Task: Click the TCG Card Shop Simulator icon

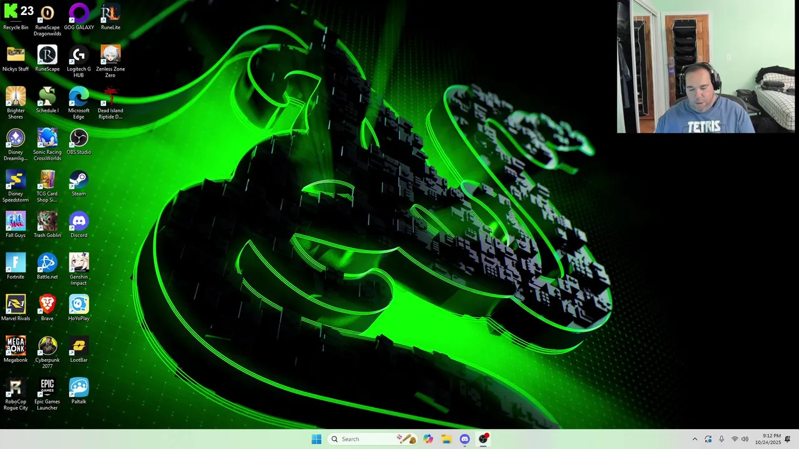Action: coord(47,186)
